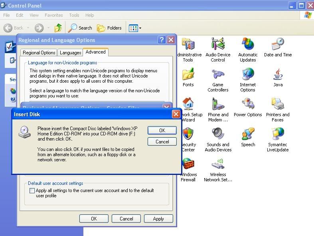
Task: Open the Date and Time icon
Action: tap(278, 44)
